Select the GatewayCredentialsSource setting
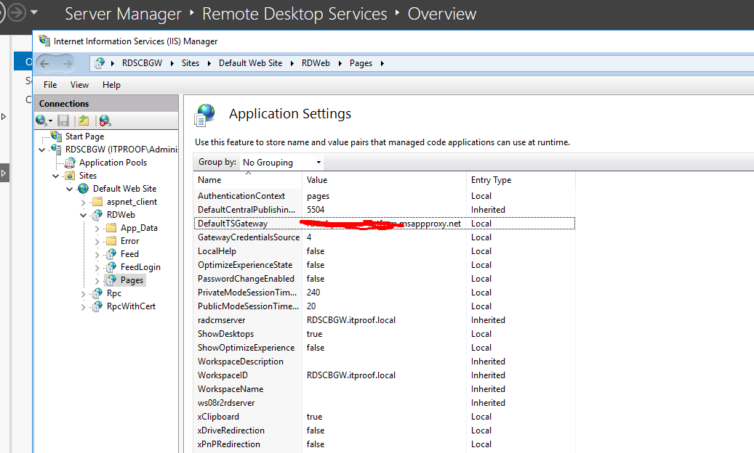This screenshot has height=453, width=754. click(384, 237)
